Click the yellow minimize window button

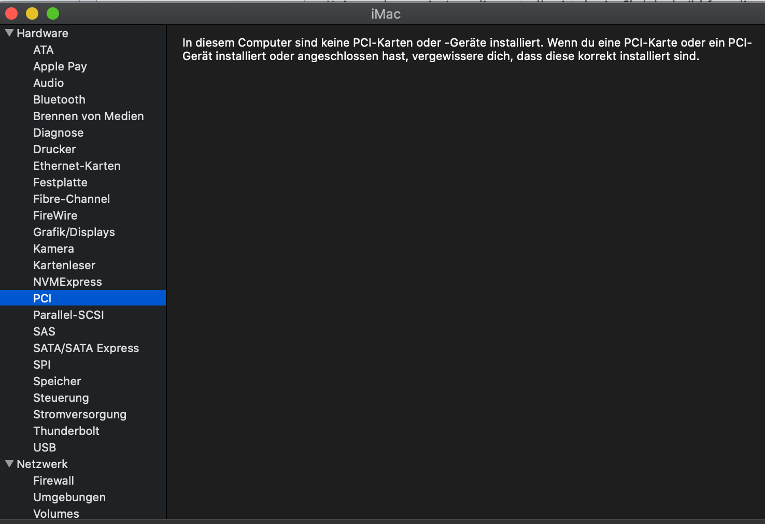(x=32, y=13)
